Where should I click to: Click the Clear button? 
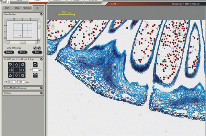point(37,52)
